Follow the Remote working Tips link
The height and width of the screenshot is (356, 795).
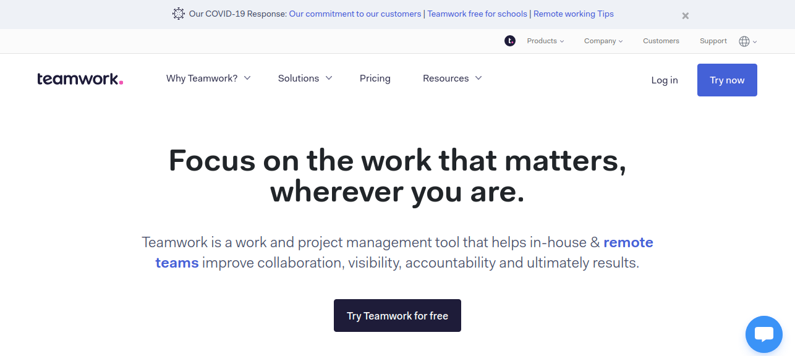point(573,14)
